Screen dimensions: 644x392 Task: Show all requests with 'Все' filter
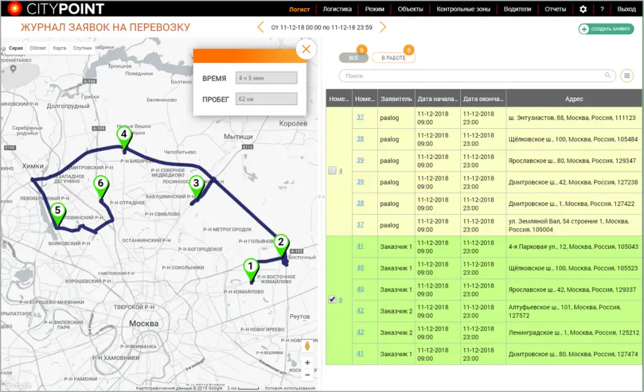point(353,58)
